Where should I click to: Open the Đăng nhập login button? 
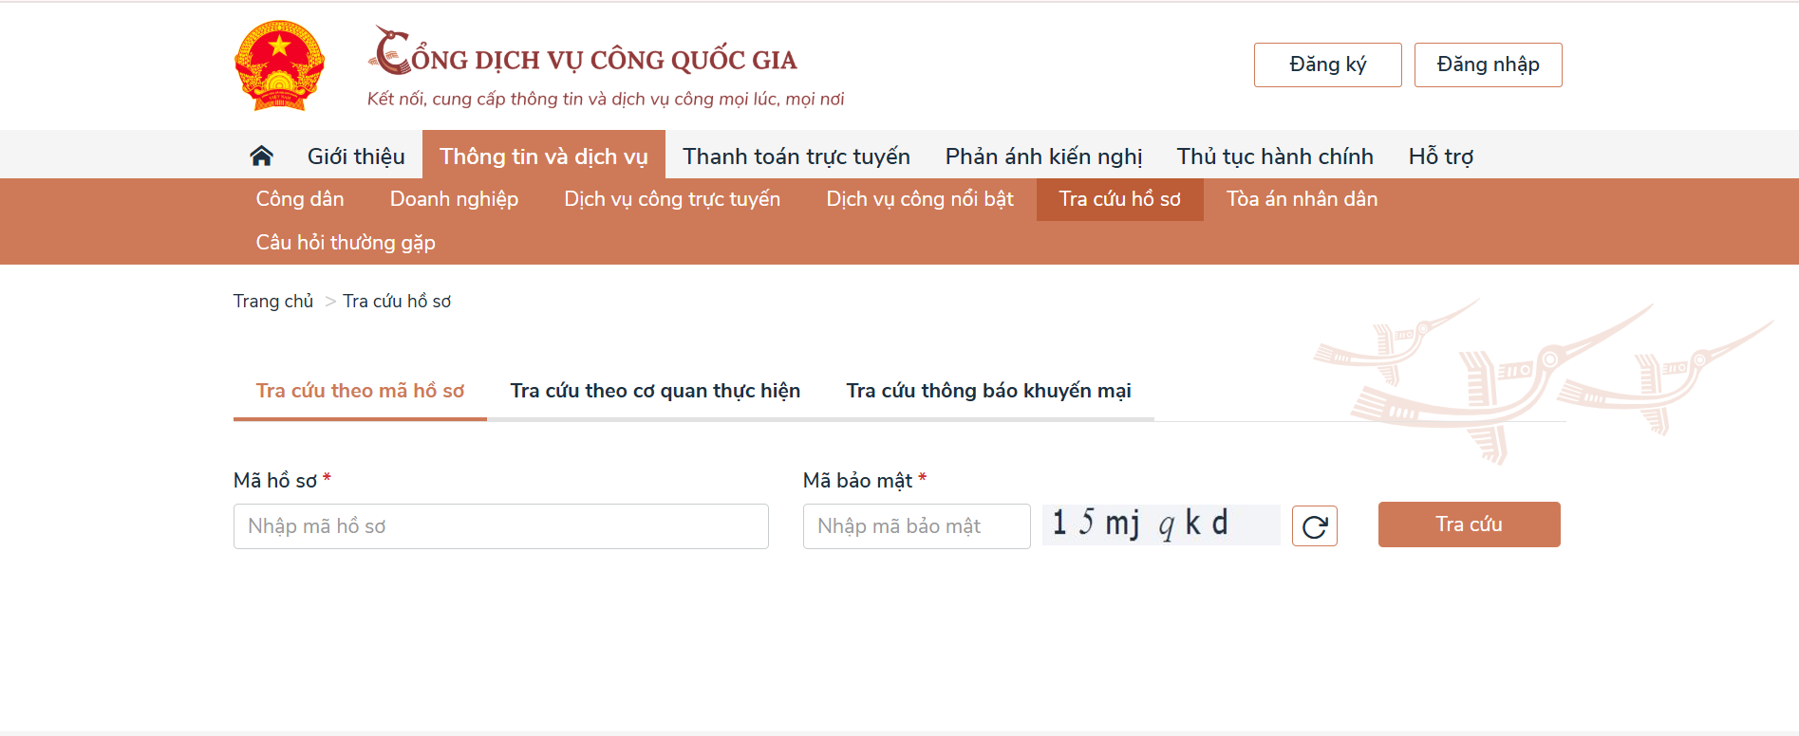point(1488,64)
